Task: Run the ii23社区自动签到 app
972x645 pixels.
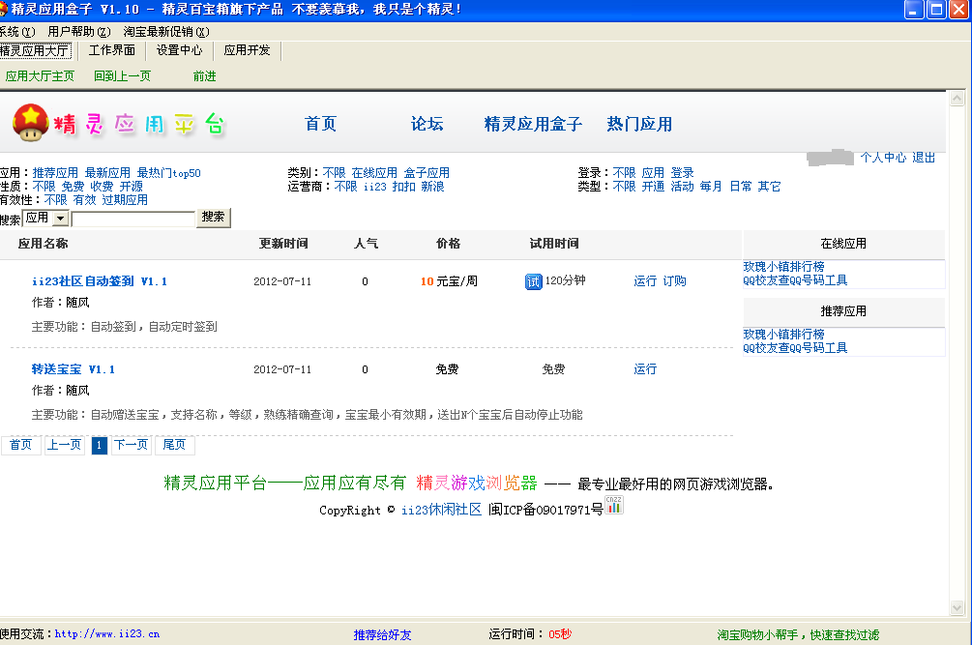Action: coord(645,281)
